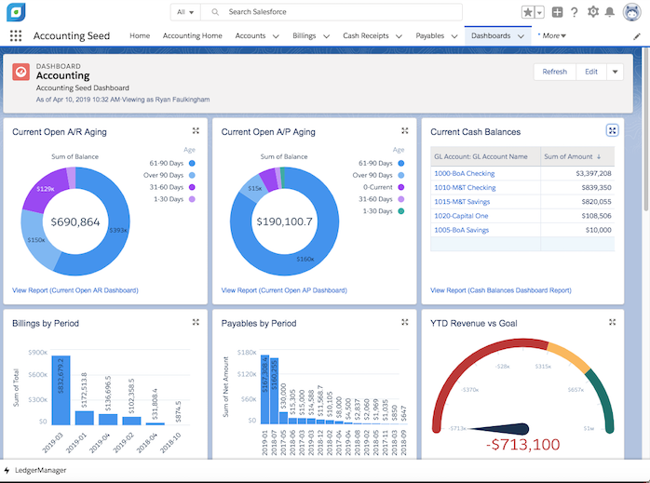Screen dimensions: 650x483
Task: Click the navigation bar edit pencil
Action: 637,36
